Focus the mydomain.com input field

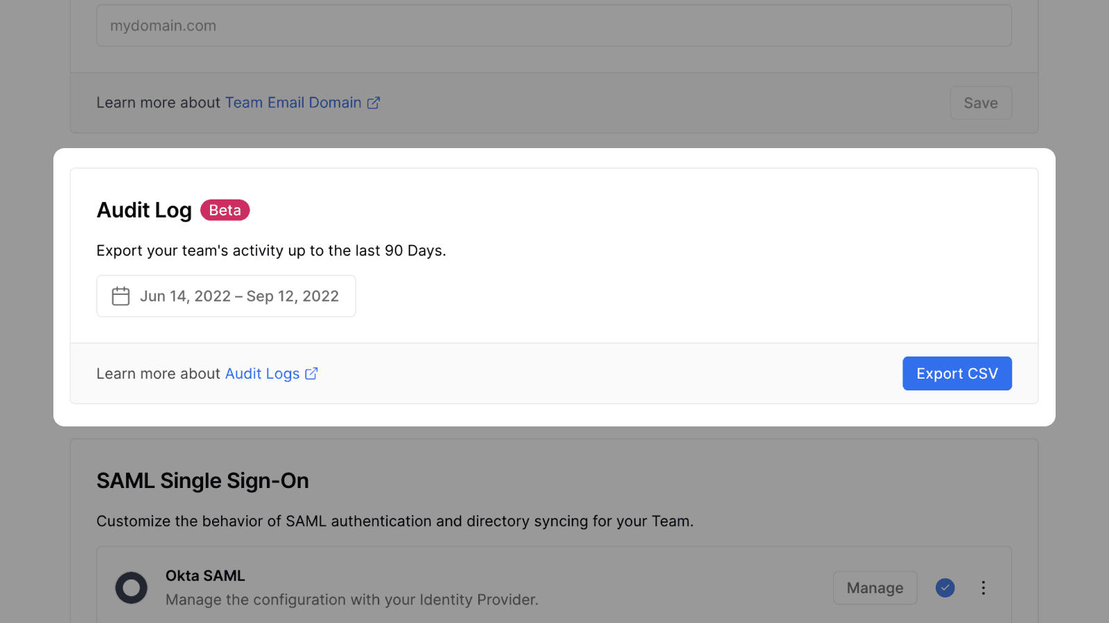click(x=553, y=26)
